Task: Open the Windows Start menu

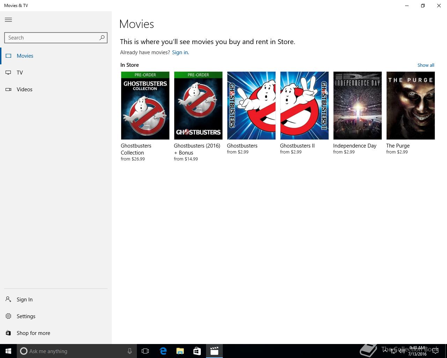Action: 8,351
